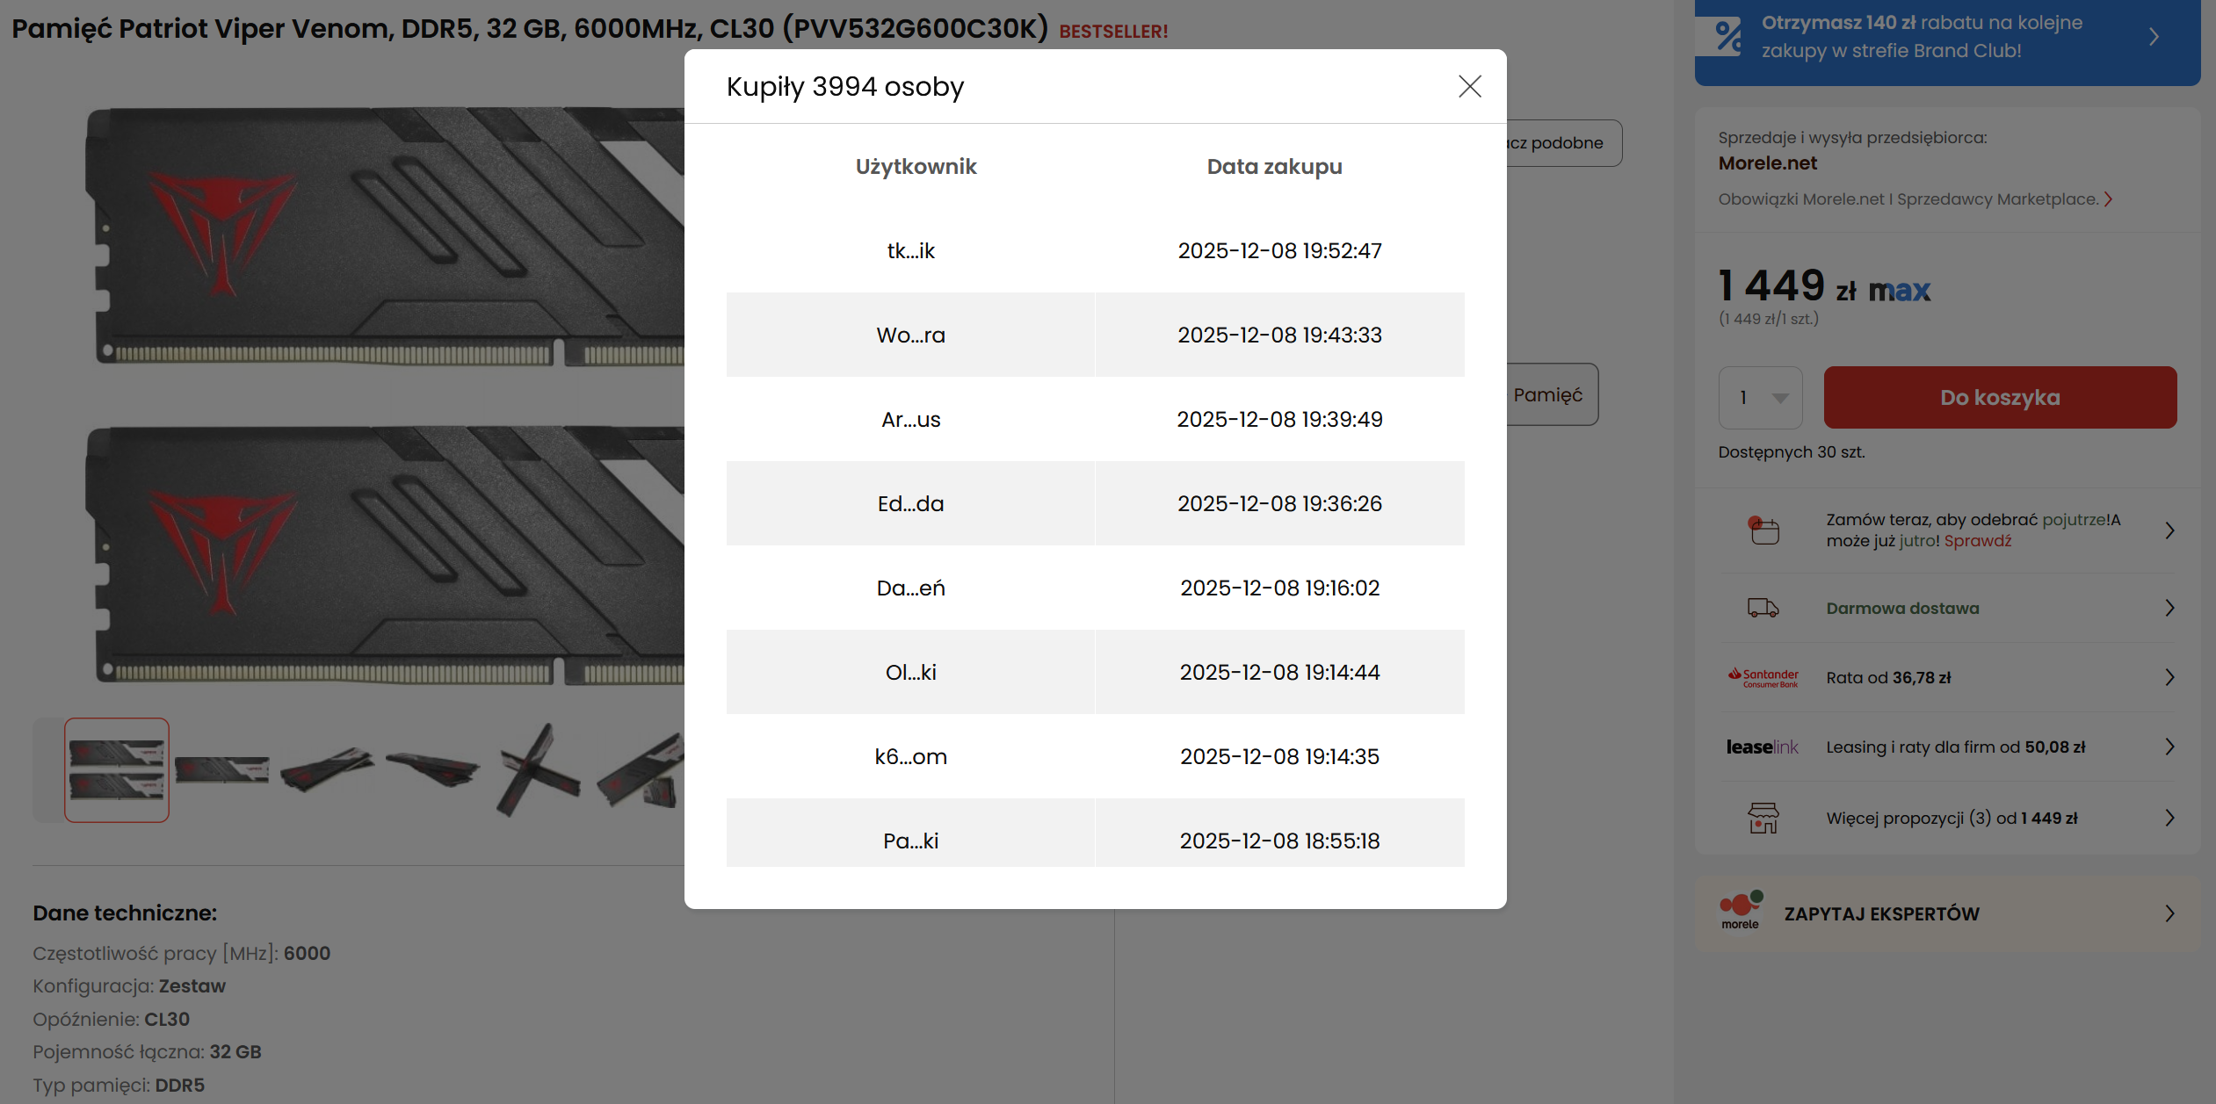
Task: Select the second single-stick thumbnail
Action: (222, 770)
